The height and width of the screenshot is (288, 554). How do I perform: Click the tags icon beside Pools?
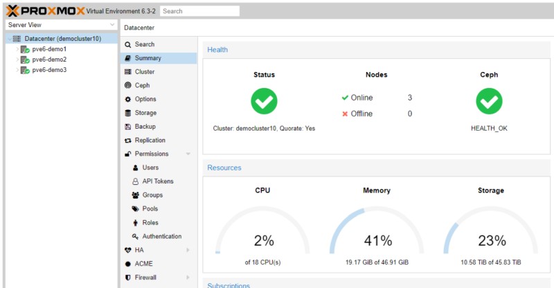coord(135,209)
